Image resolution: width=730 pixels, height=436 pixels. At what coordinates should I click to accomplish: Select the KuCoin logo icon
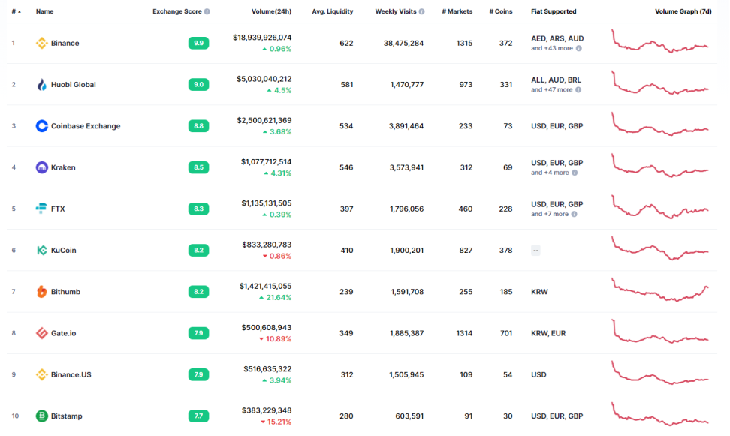click(41, 250)
